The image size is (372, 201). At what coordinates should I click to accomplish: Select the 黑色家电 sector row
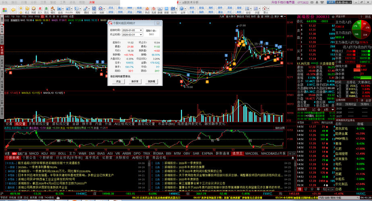click(x=353, y=129)
